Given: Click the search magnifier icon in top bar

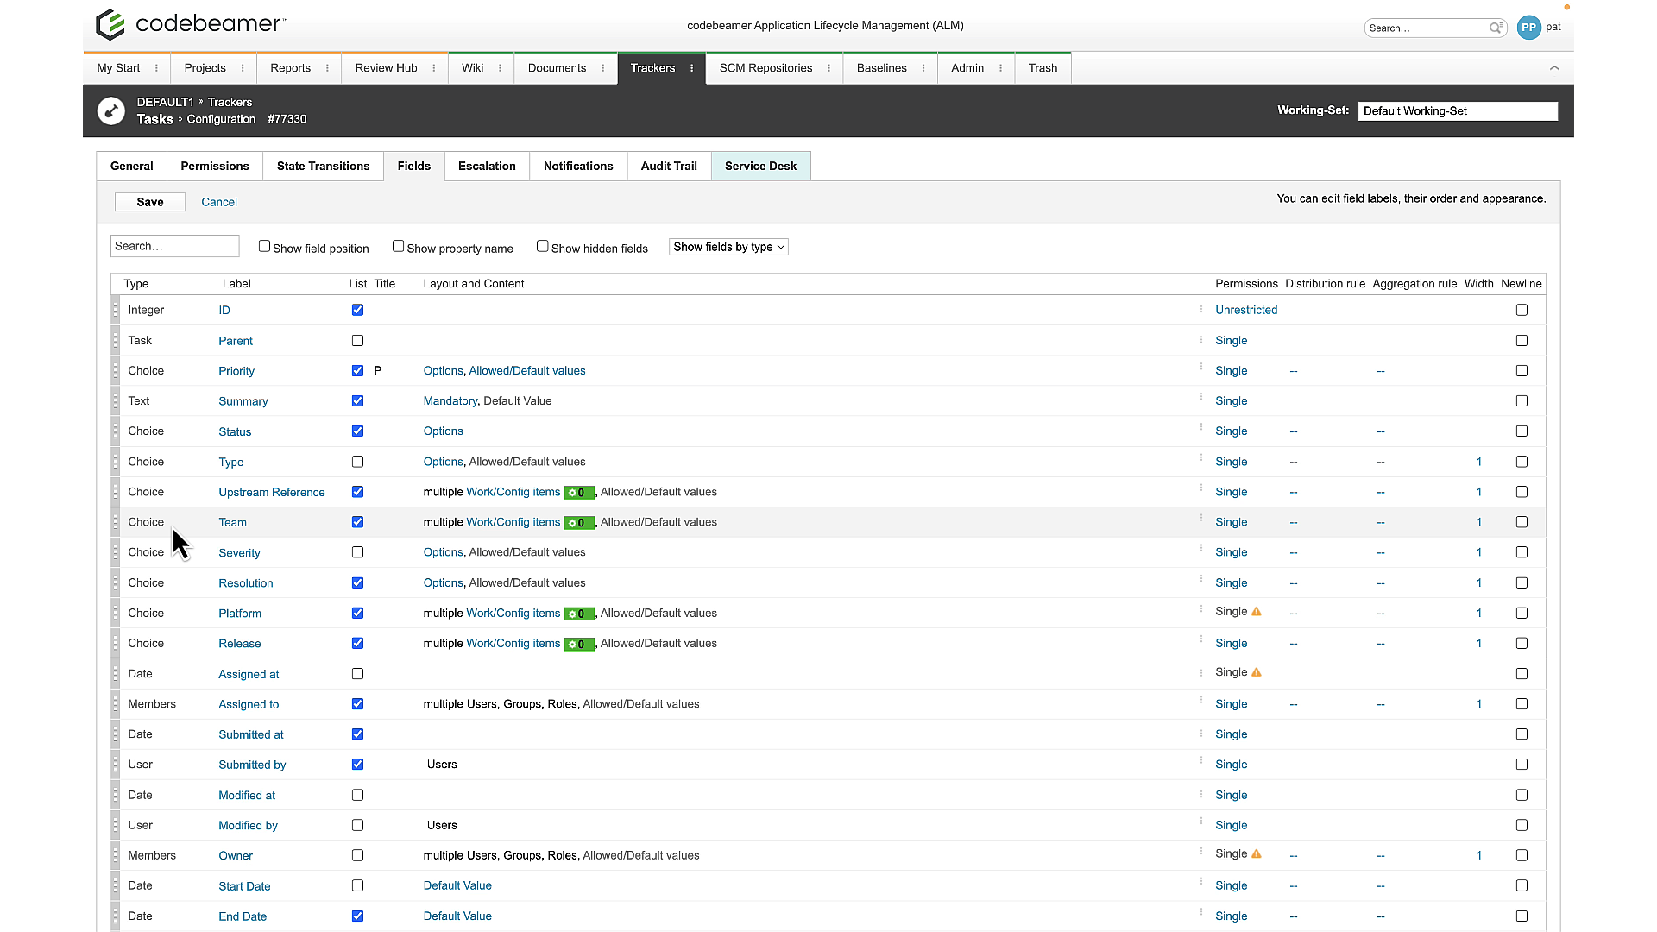Looking at the screenshot, I should [1496, 28].
